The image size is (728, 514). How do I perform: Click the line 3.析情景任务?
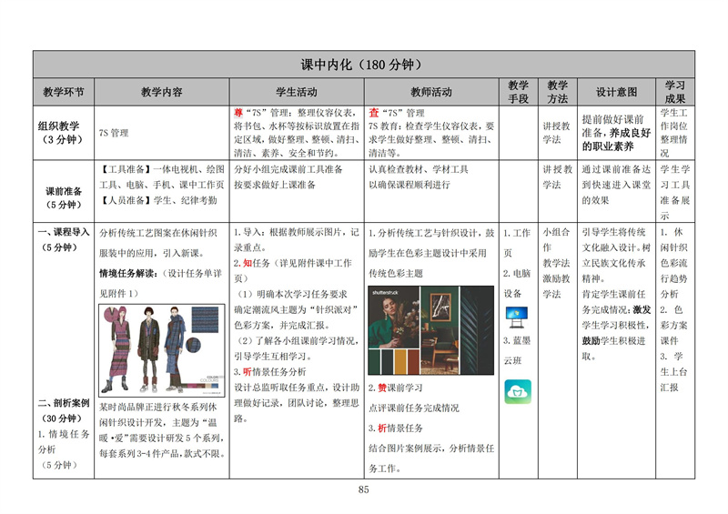(x=396, y=428)
